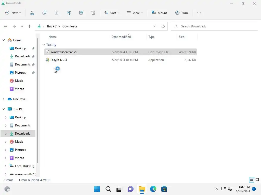Collapse the This PC tree node
This screenshot has width=261, height=195.
pyautogui.click(x=4, y=109)
